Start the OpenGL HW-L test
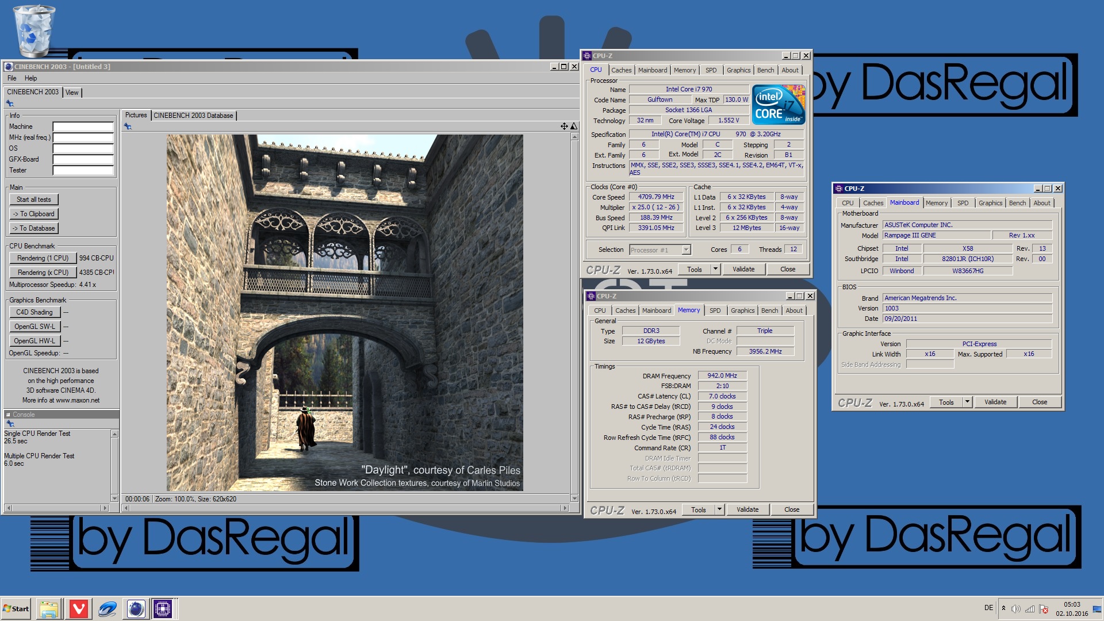This screenshot has height=621, width=1104. 34,341
